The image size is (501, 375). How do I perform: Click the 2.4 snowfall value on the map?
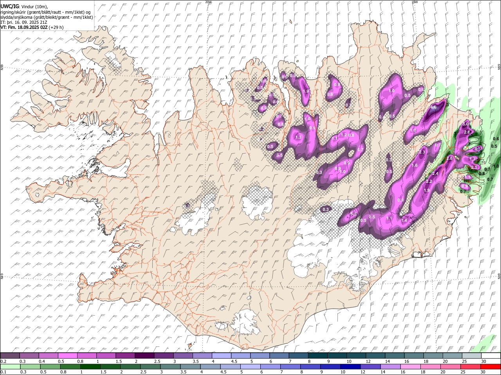[435, 173]
